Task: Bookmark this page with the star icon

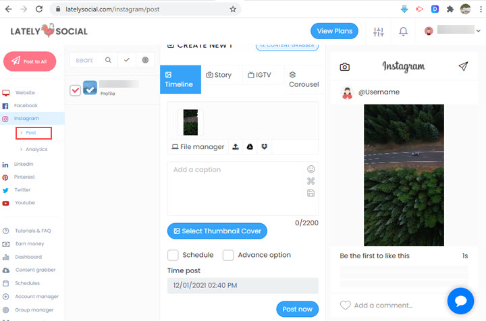Action: pos(233,9)
